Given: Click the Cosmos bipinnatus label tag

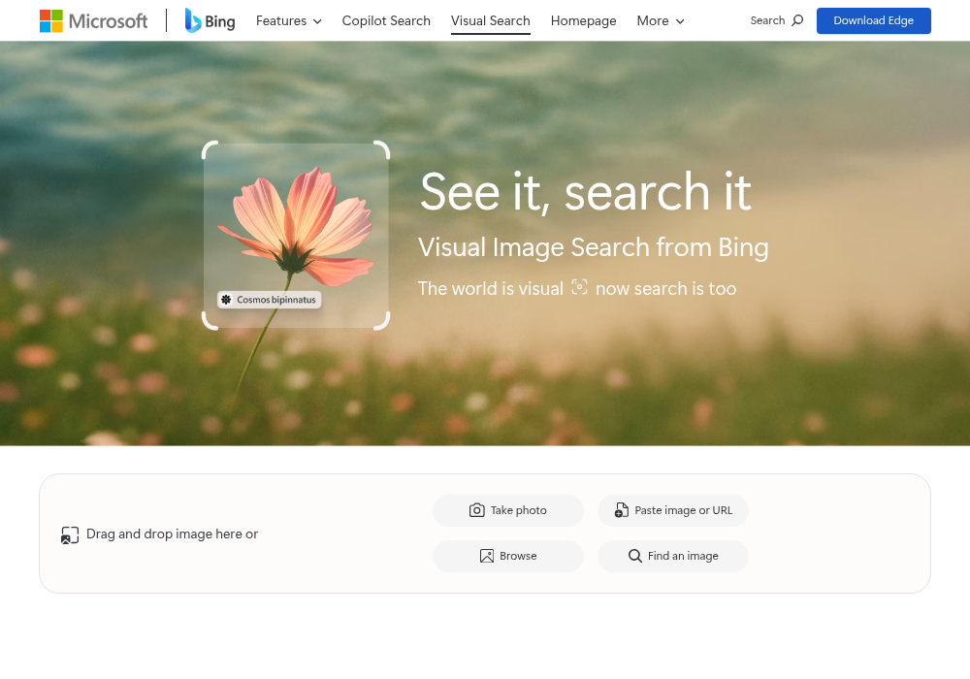Looking at the screenshot, I should (x=269, y=300).
